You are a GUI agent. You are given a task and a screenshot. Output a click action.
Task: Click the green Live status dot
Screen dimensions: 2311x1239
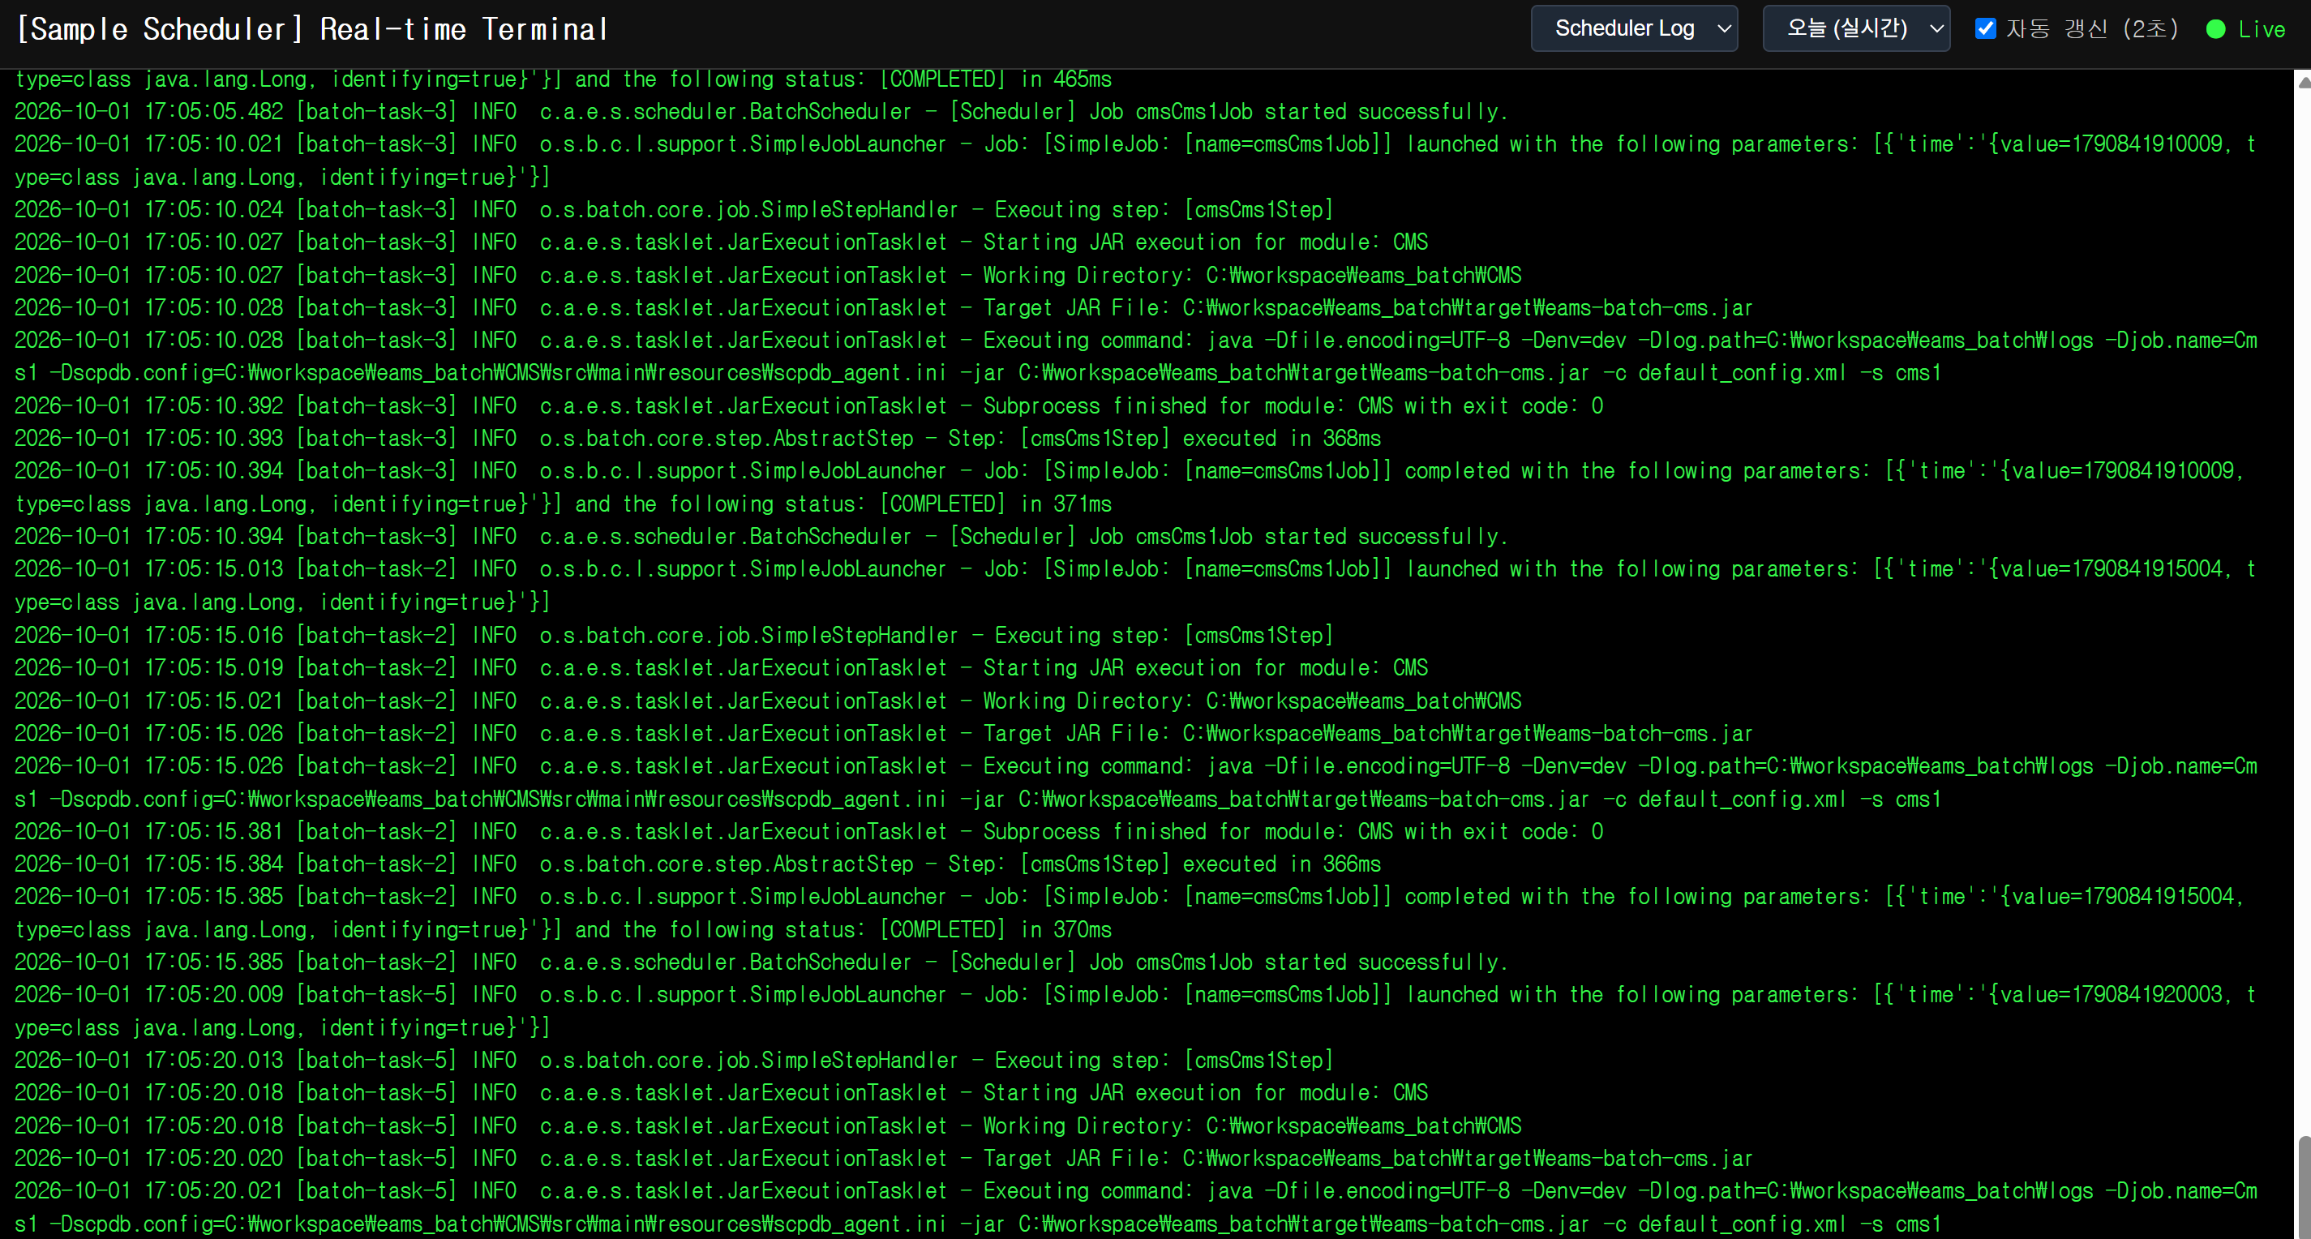2215,30
